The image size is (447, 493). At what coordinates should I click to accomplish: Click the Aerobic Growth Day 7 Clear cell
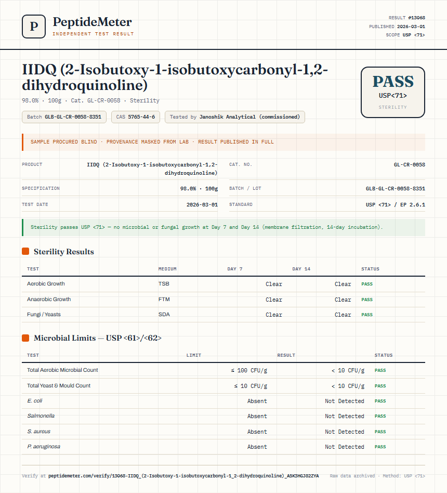point(274,284)
